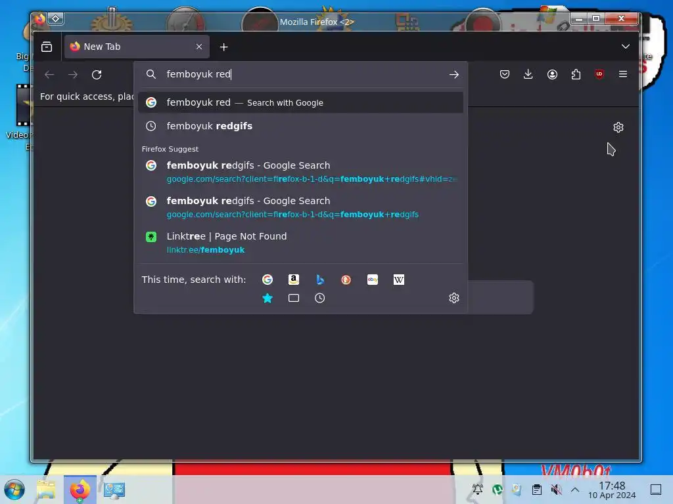
Task: Open new tab personalize gear
Action: tap(618, 127)
